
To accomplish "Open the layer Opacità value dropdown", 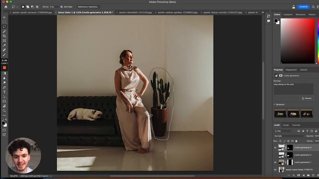I will (x=317, y=136).
